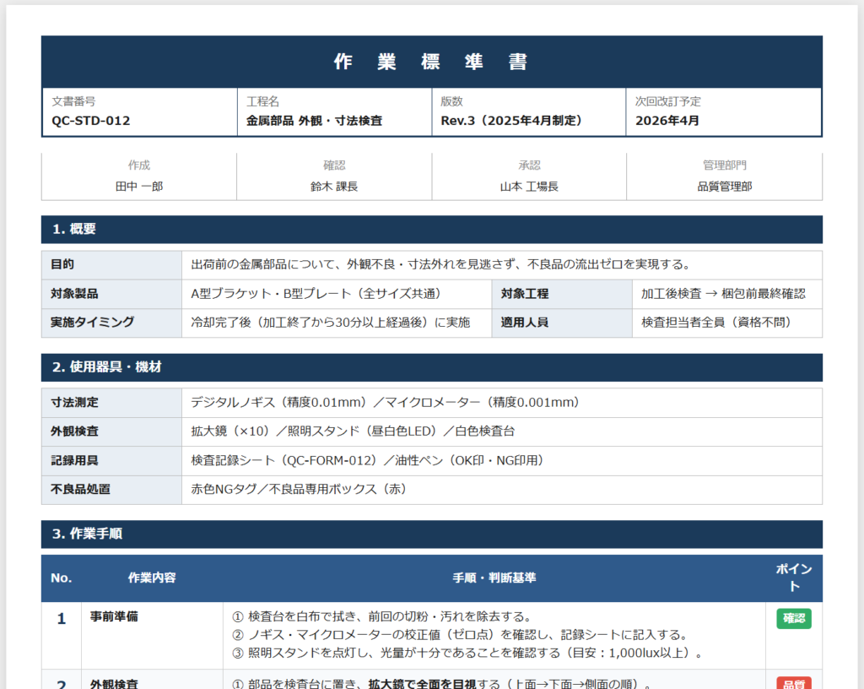Click the 作業標準書 document title
The height and width of the screenshot is (689, 864).
(431, 62)
